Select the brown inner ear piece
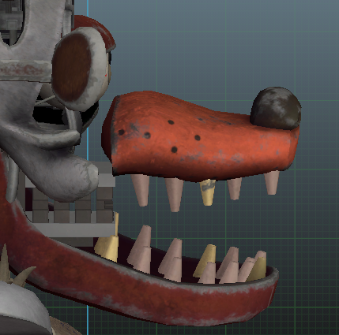The image size is (339, 335). coord(72,67)
